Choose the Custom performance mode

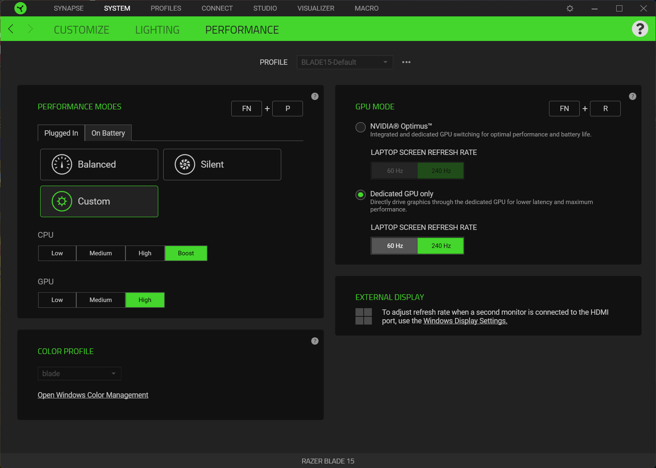[x=99, y=201]
